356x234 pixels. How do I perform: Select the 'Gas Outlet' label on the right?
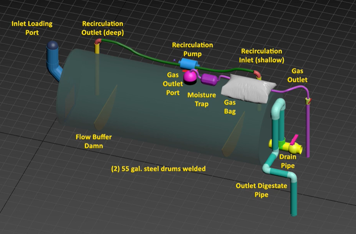297,76
